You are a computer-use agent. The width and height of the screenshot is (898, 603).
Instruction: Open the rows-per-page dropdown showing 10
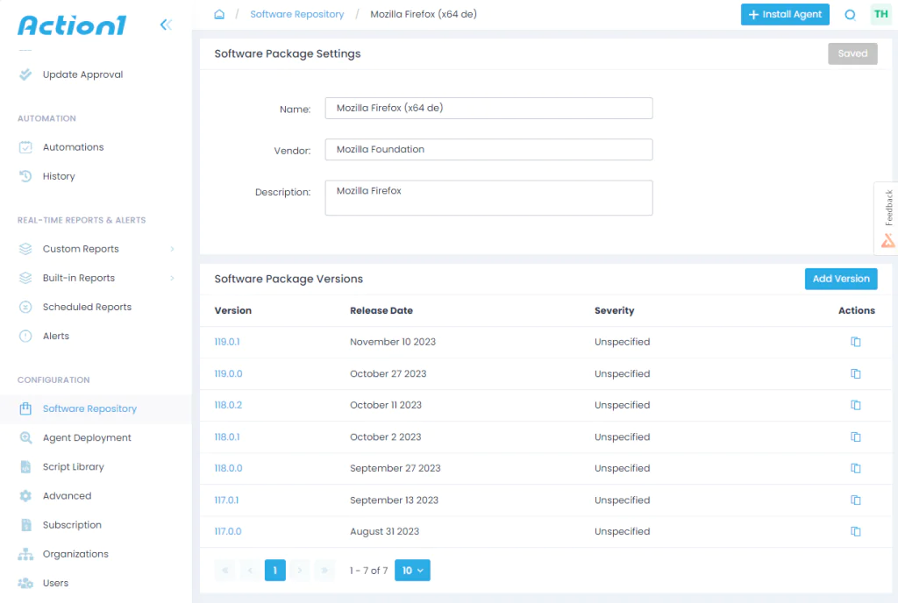click(x=412, y=571)
